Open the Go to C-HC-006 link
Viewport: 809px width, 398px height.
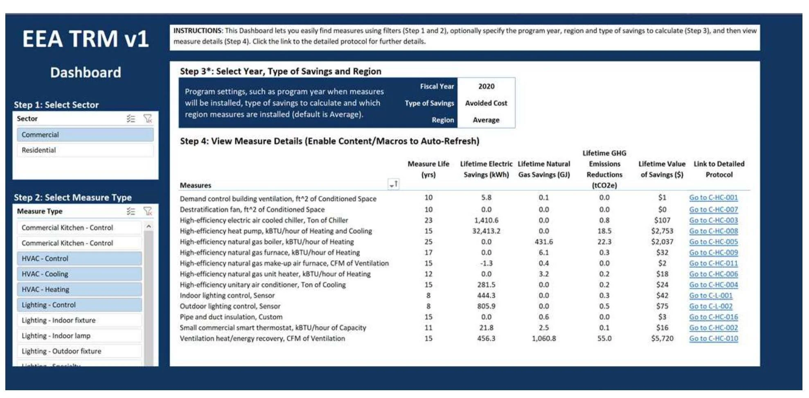pos(713,274)
